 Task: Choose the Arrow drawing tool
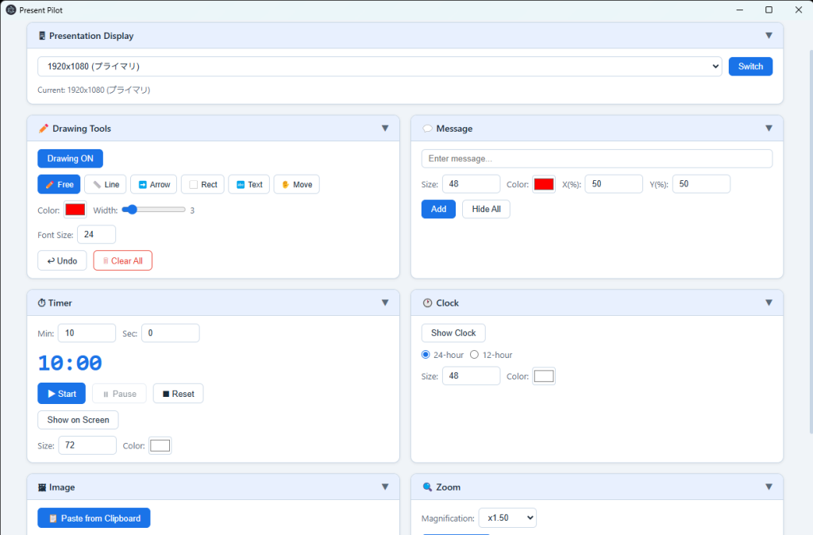tap(153, 184)
